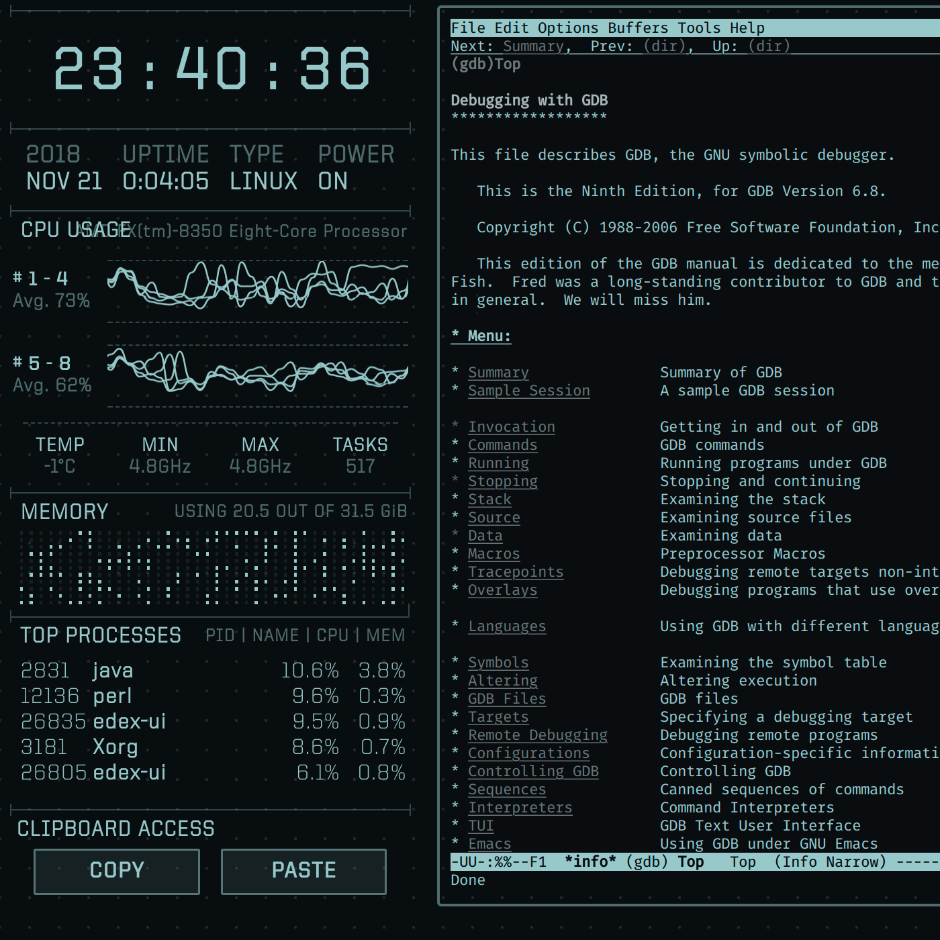The image size is (940, 940).
Task: Select the Xorg process row
Action: pos(212,747)
